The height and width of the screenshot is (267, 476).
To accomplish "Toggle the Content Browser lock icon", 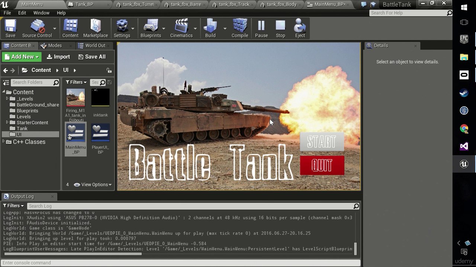I will click(109, 70).
